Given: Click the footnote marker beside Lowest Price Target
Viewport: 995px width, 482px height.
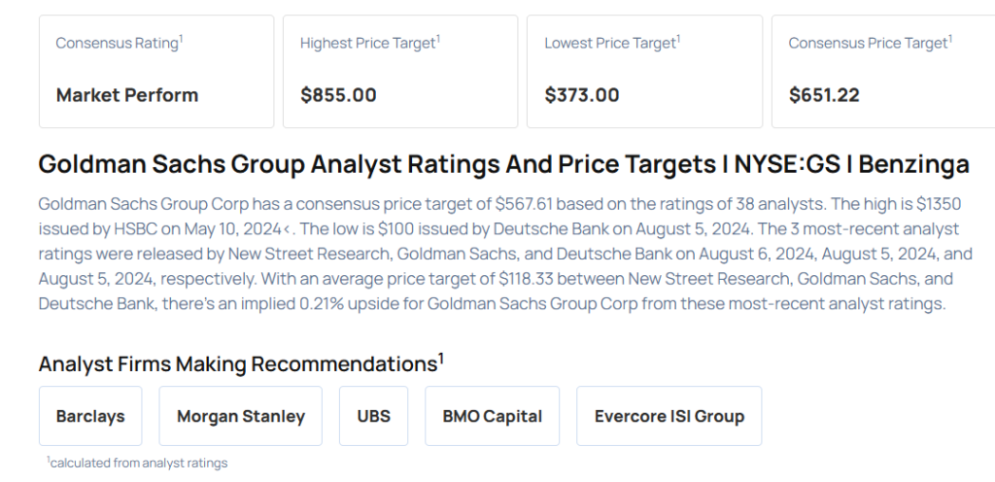Looking at the screenshot, I should pyautogui.click(x=678, y=39).
